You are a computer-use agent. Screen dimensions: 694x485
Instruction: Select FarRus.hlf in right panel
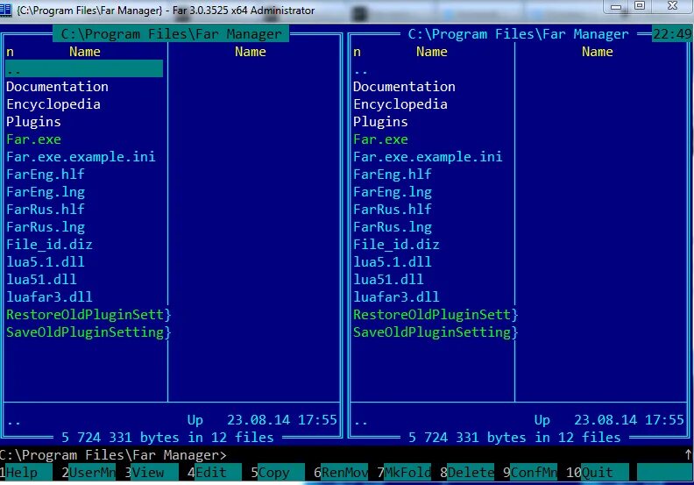click(x=393, y=209)
